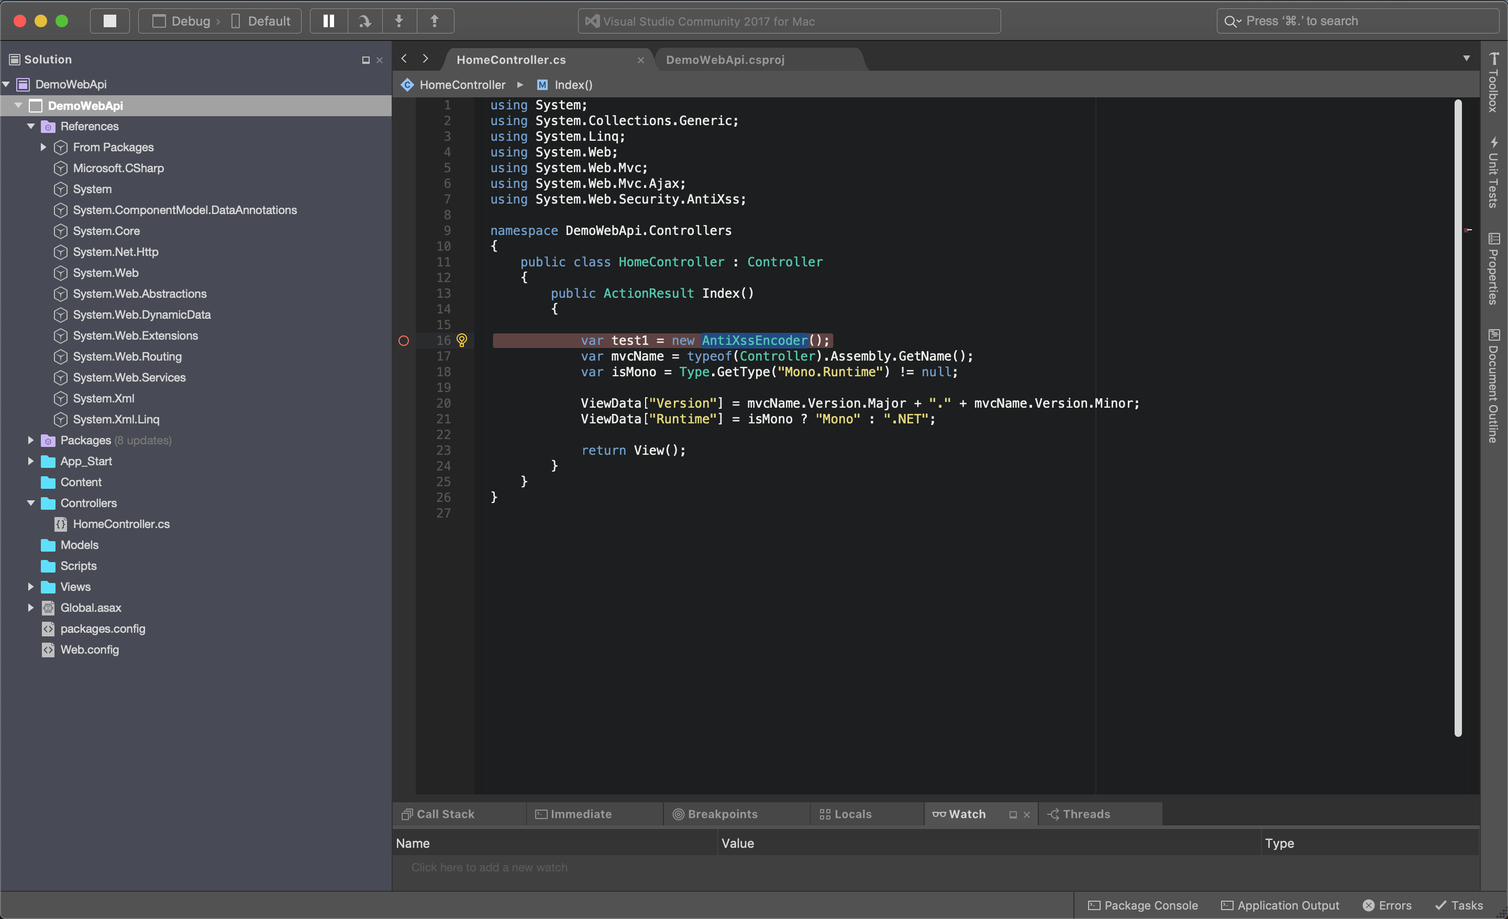Toggle auto-hide on the Watch pad
Viewport: 1508px width, 919px height.
1013,814
